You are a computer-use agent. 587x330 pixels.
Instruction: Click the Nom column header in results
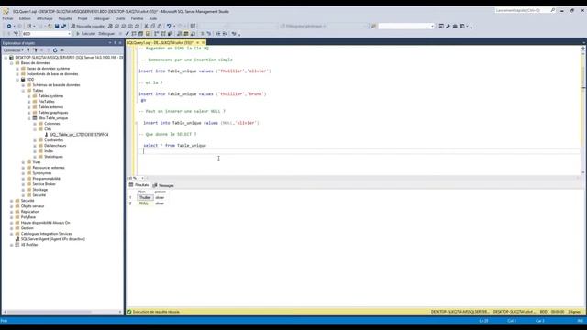pos(145,192)
